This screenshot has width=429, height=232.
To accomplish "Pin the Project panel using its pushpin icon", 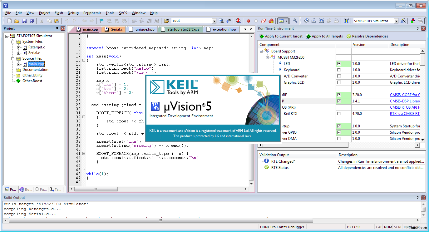I will [57, 28].
